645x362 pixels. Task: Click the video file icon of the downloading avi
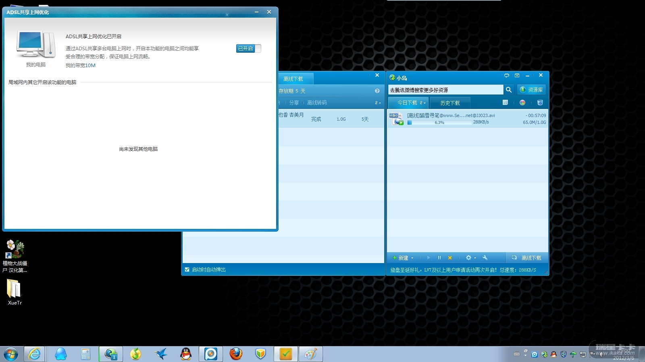tap(396, 119)
